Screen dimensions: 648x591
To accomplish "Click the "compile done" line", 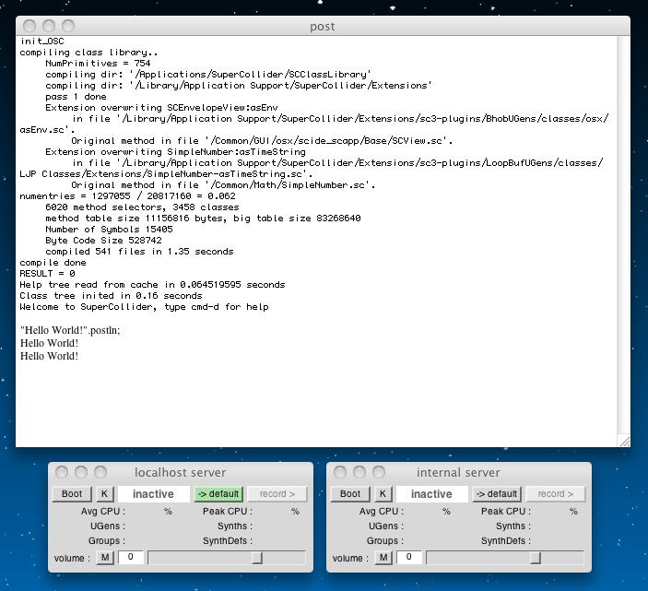I will tap(53, 263).
